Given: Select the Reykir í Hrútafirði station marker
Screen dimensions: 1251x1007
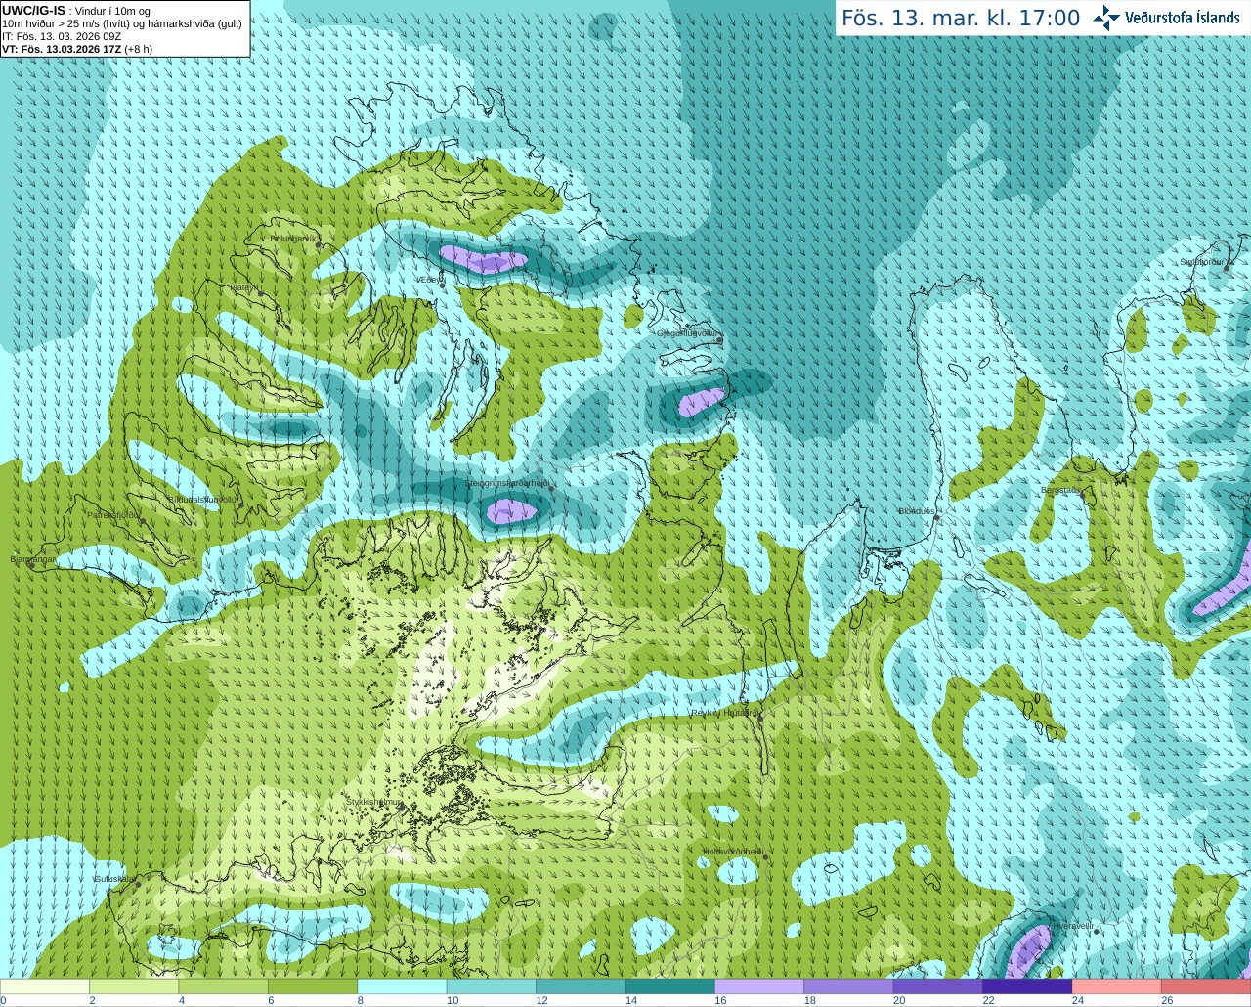Looking at the screenshot, I should 759,717.
